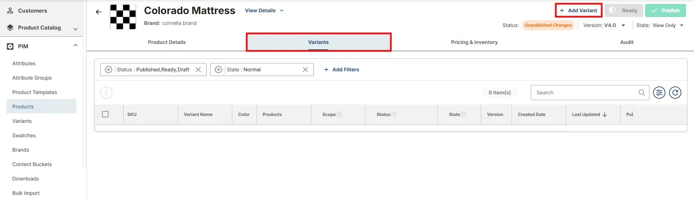The height and width of the screenshot is (201, 694).
Task: Open Pricing & Inventory tab
Action: click(x=474, y=42)
